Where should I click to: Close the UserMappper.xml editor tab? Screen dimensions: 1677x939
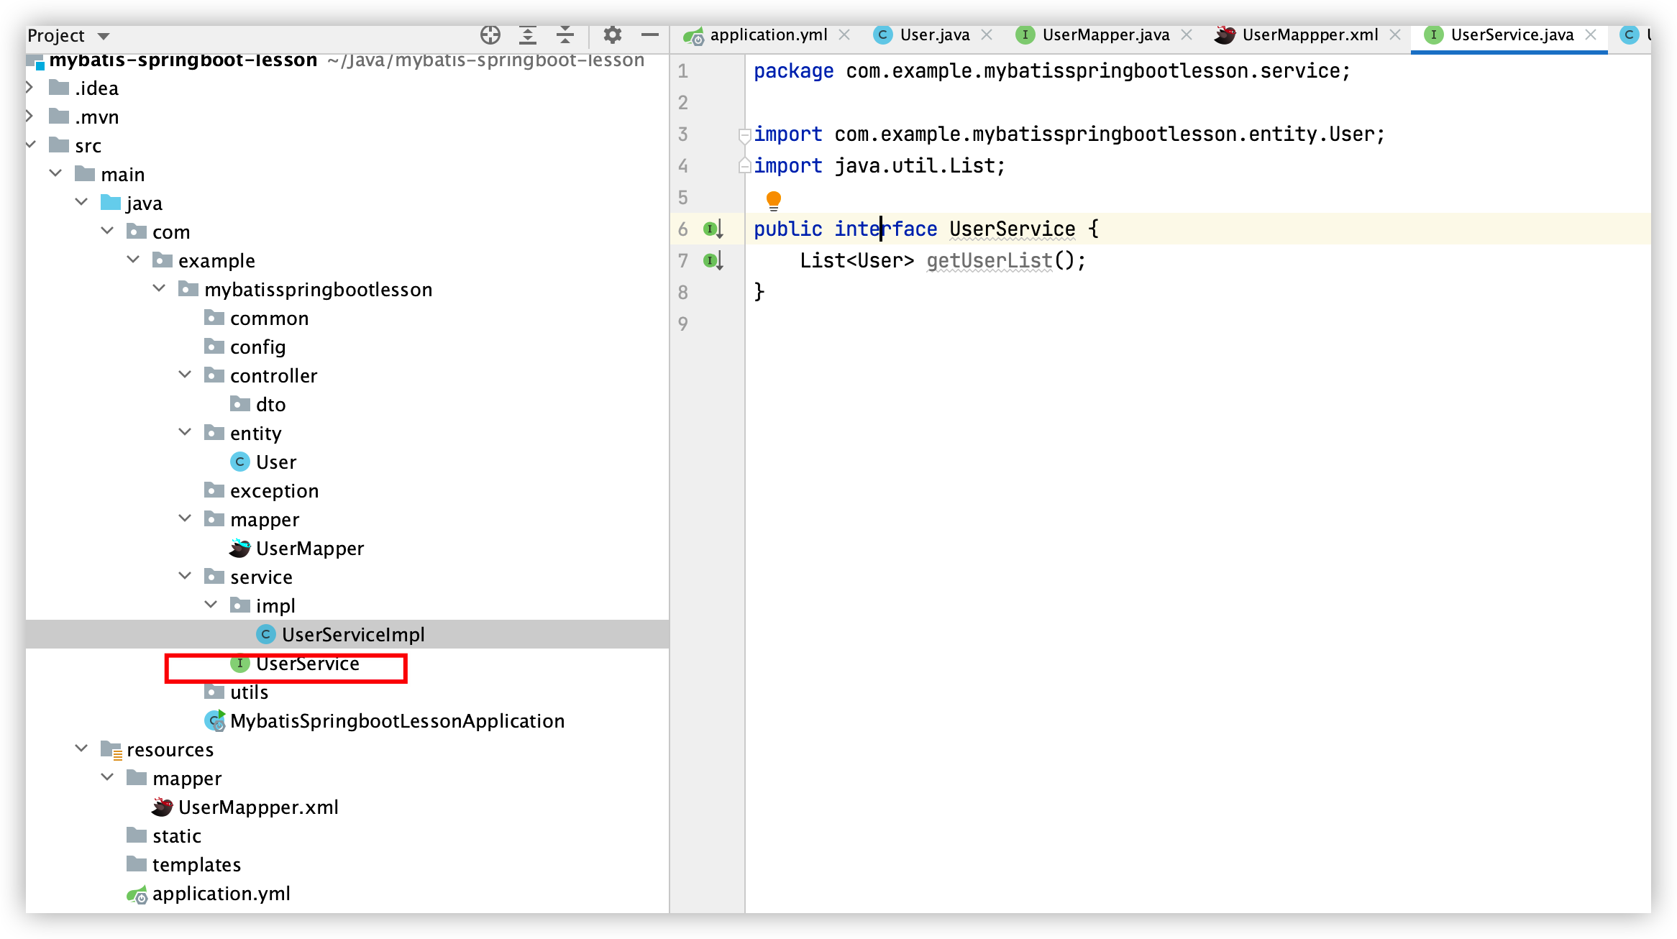(x=1395, y=35)
